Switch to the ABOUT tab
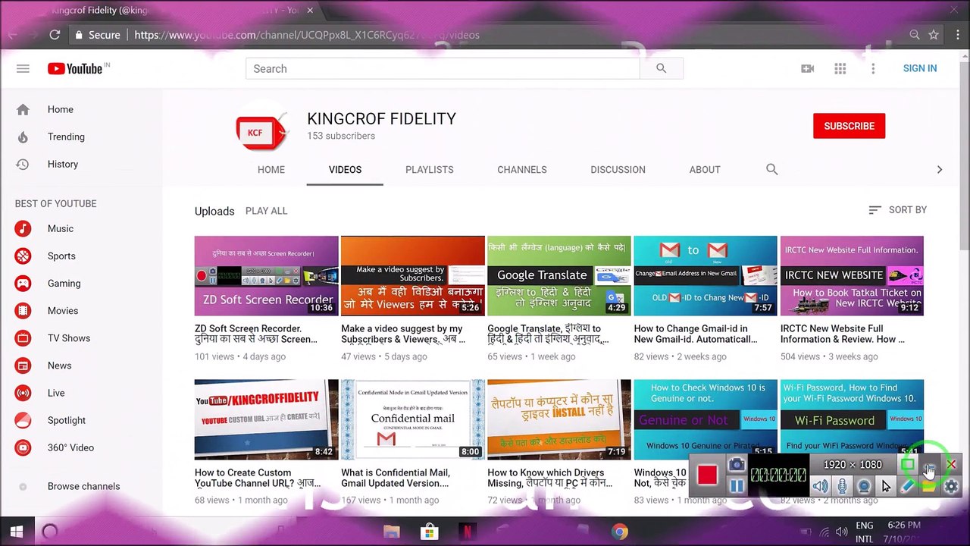This screenshot has width=970, height=546. point(705,169)
